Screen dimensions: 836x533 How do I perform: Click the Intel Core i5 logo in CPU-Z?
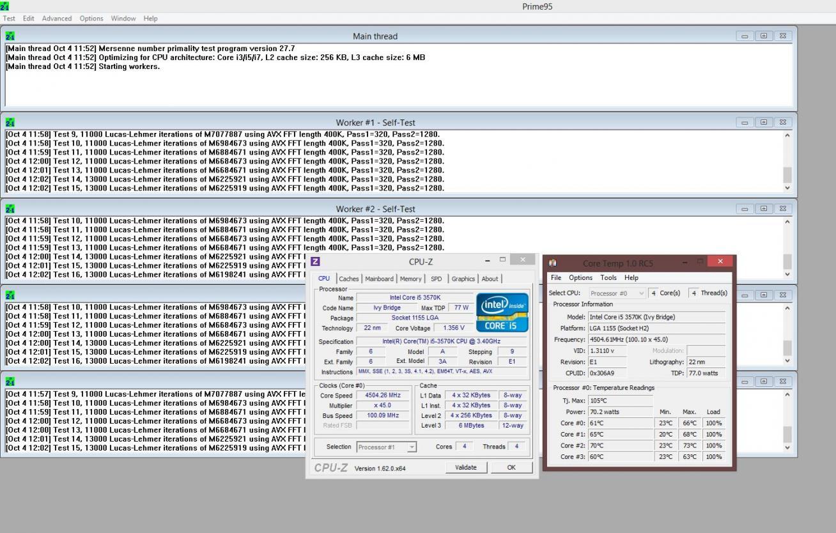coord(502,312)
